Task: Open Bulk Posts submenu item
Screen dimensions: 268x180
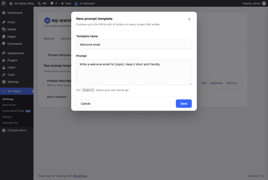Action: (x=9, y=105)
